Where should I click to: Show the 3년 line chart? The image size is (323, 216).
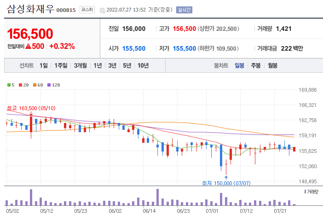click(112, 65)
